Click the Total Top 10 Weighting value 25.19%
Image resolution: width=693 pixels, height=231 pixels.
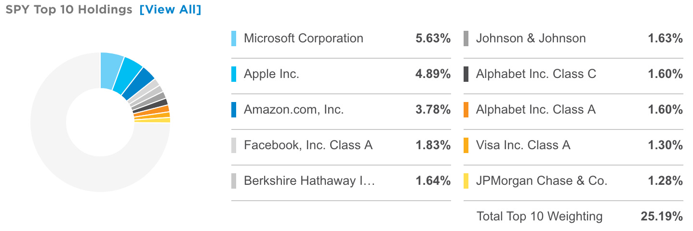tap(662, 217)
